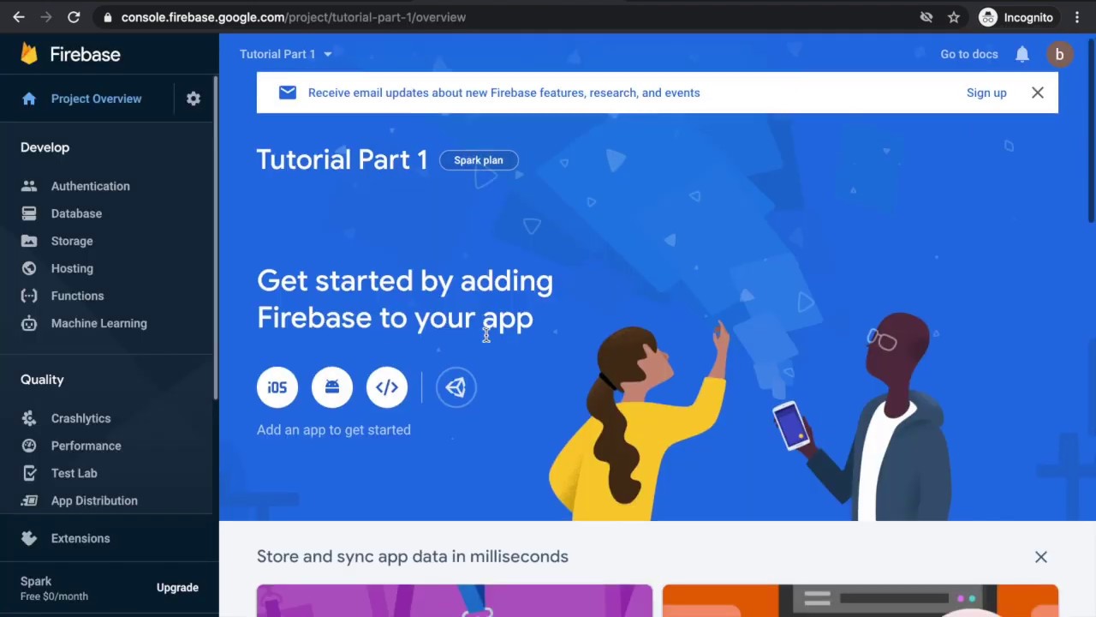Click the Incognito indicator

click(1016, 17)
